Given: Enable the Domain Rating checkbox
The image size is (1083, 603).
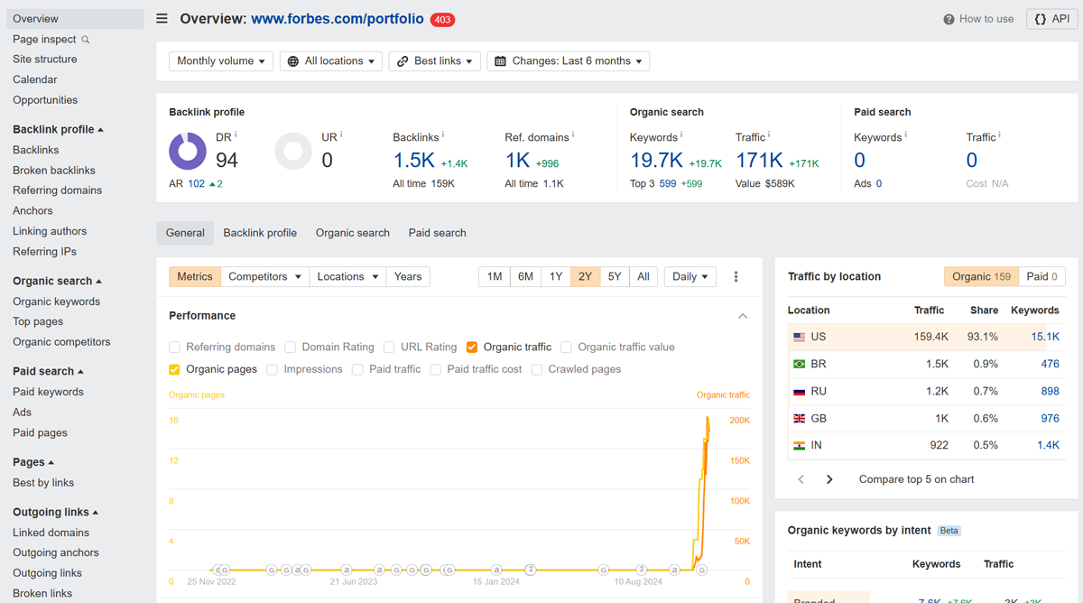Looking at the screenshot, I should click(x=291, y=347).
